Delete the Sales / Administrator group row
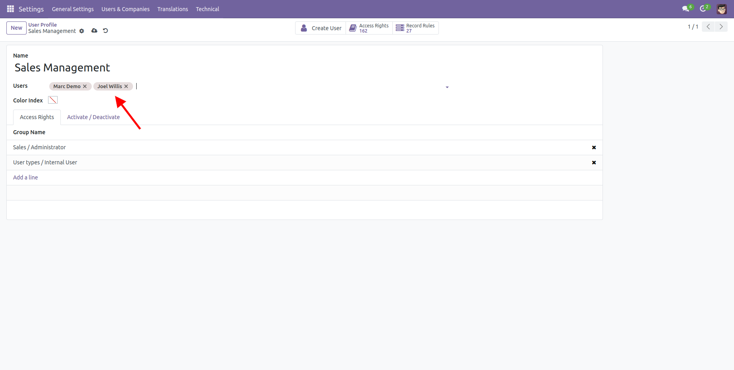Image resolution: width=734 pixels, height=370 pixels. pyautogui.click(x=594, y=147)
